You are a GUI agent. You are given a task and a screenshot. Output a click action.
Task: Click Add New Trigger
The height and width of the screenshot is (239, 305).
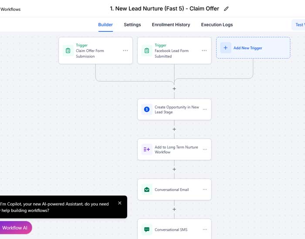coord(253,48)
